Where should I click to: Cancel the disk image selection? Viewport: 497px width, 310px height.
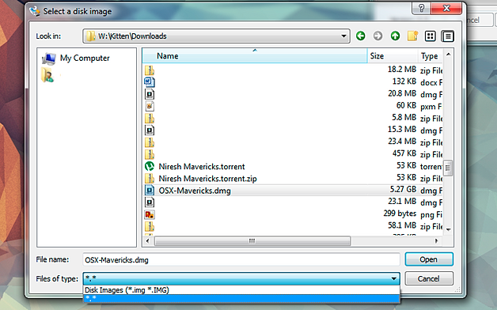click(x=429, y=278)
